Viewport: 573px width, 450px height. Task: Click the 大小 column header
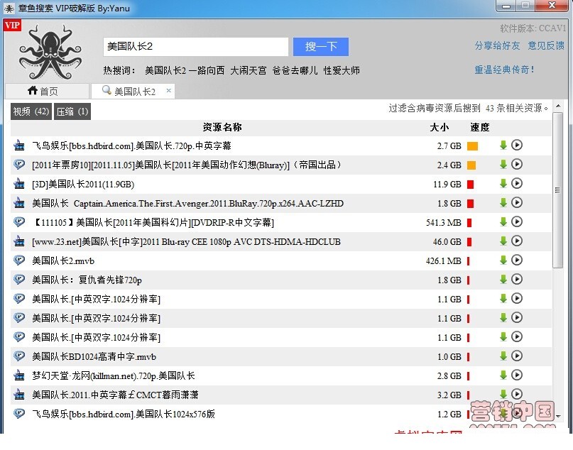[440, 127]
